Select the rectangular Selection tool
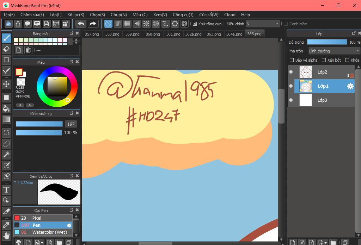The height and width of the screenshot is (245, 361). click(x=6, y=133)
